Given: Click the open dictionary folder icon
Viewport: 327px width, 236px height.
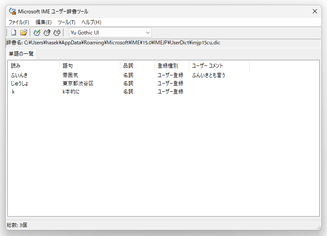Looking at the screenshot, I should 24,32.
